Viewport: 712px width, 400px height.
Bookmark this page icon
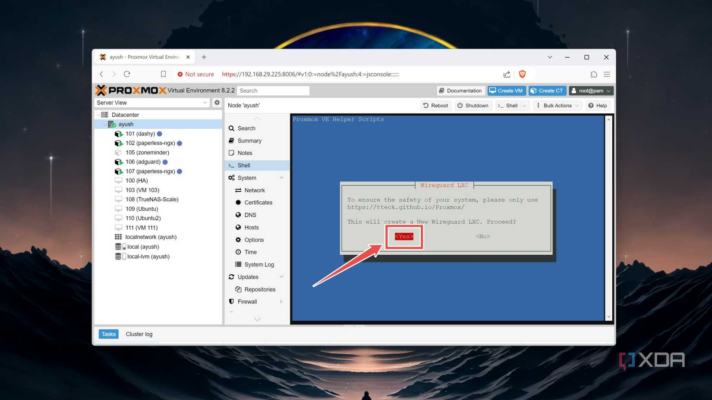pos(163,74)
